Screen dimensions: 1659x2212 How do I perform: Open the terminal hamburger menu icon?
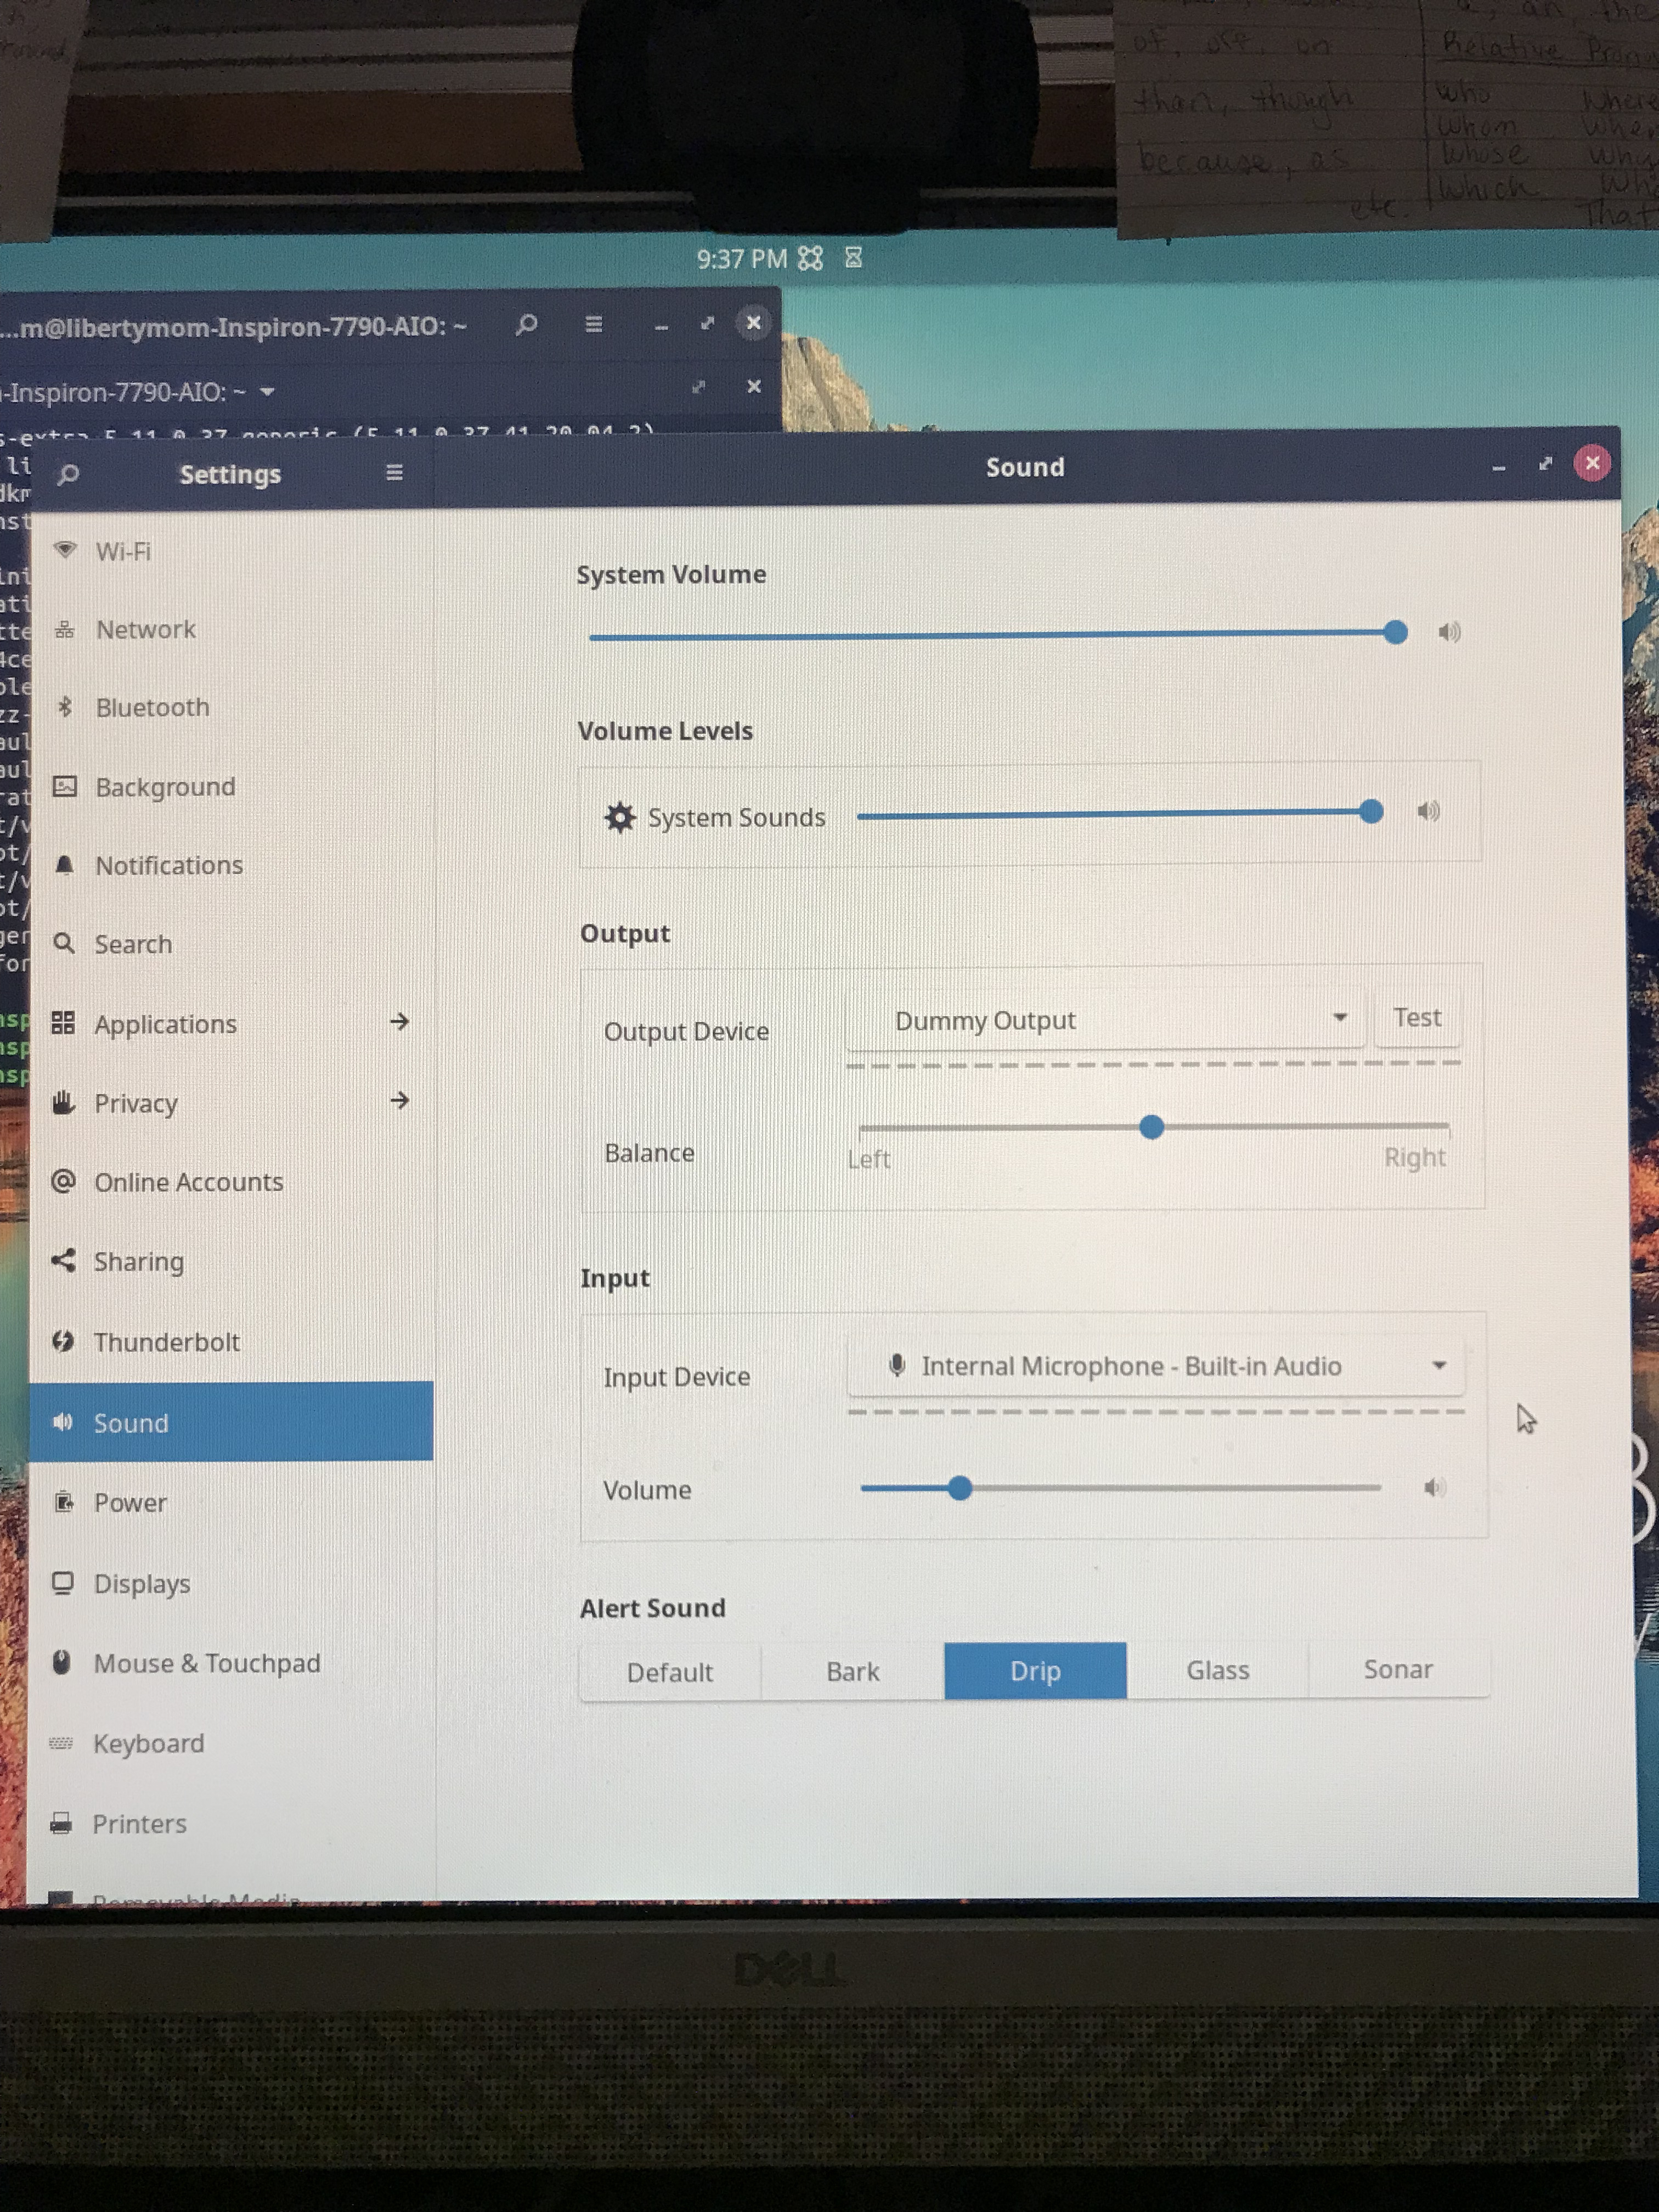593,324
